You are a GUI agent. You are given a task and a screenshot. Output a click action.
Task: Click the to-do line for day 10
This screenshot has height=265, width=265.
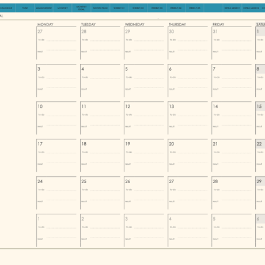pos(61,116)
